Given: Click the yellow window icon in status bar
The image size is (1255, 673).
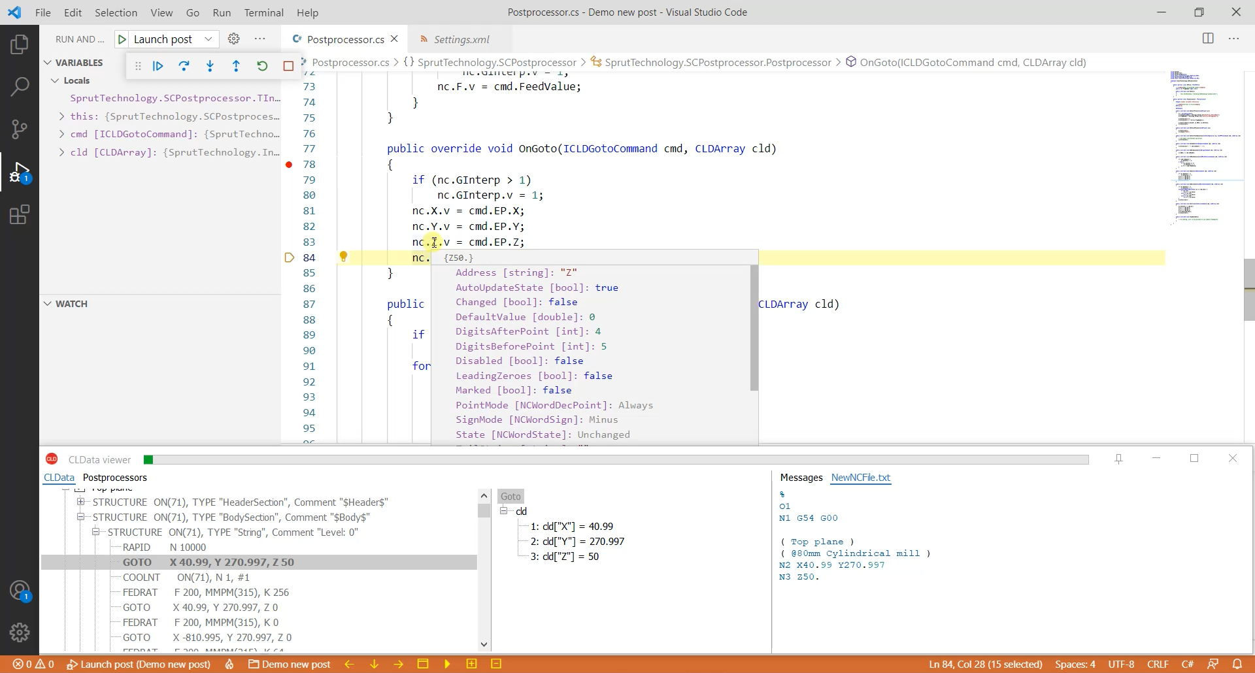Looking at the screenshot, I should tap(423, 664).
